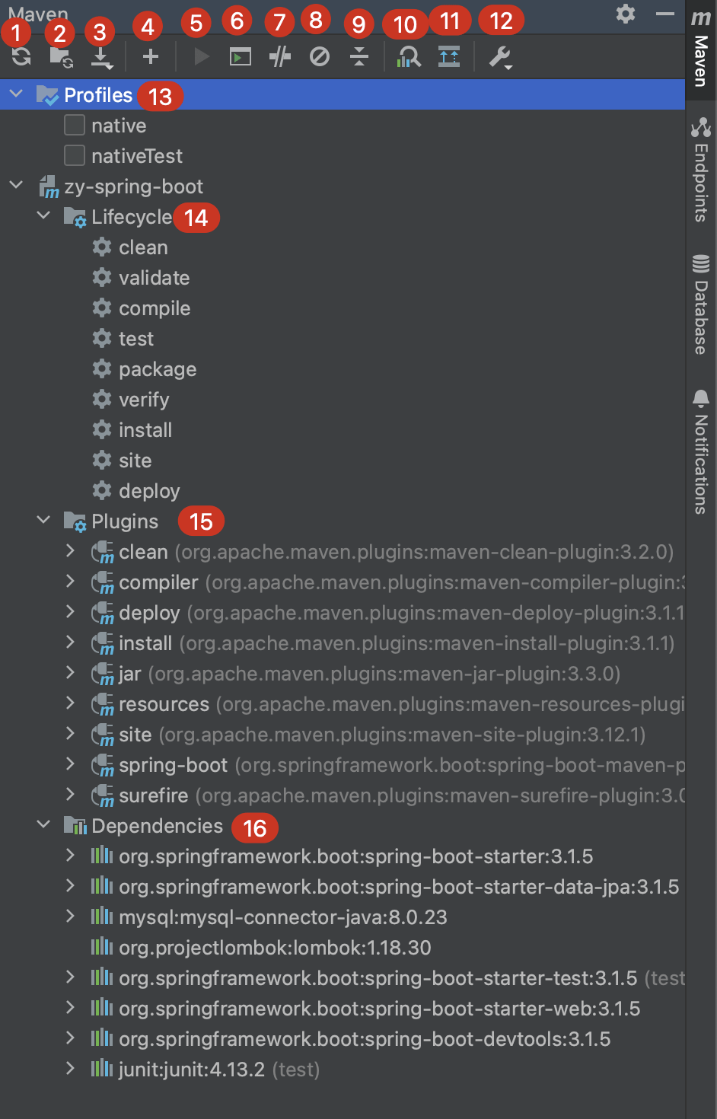Toggle Offline Mode icon in toolbar
This screenshot has height=1119, width=717.
pos(280,56)
